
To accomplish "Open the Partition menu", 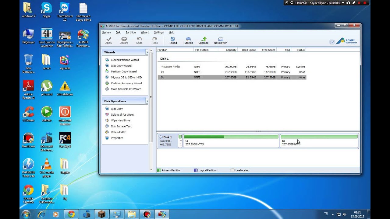I will tap(131, 32).
